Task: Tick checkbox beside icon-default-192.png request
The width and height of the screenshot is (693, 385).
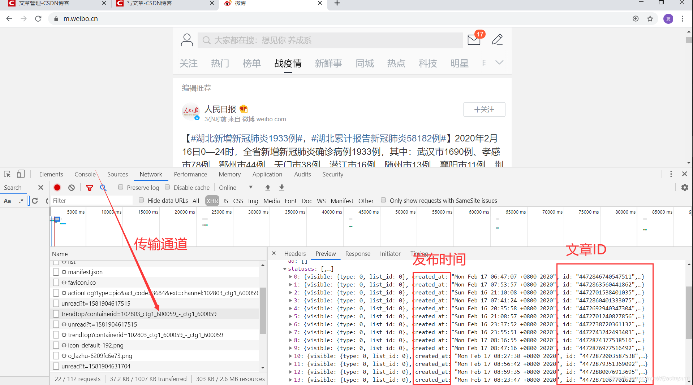Action: point(56,345)
